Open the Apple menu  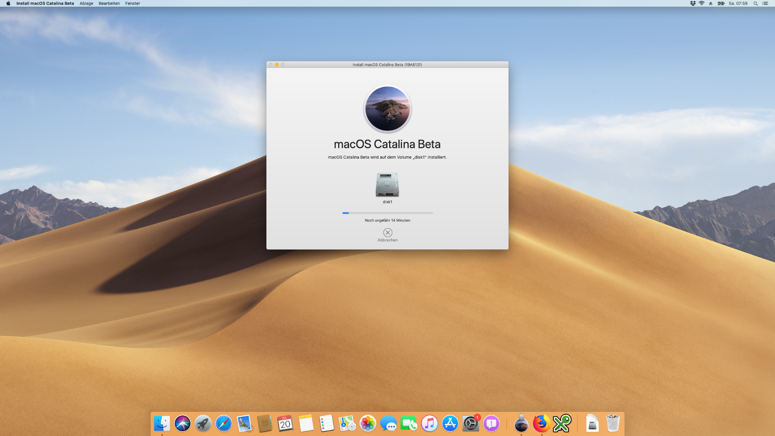(x=8, y=3)
